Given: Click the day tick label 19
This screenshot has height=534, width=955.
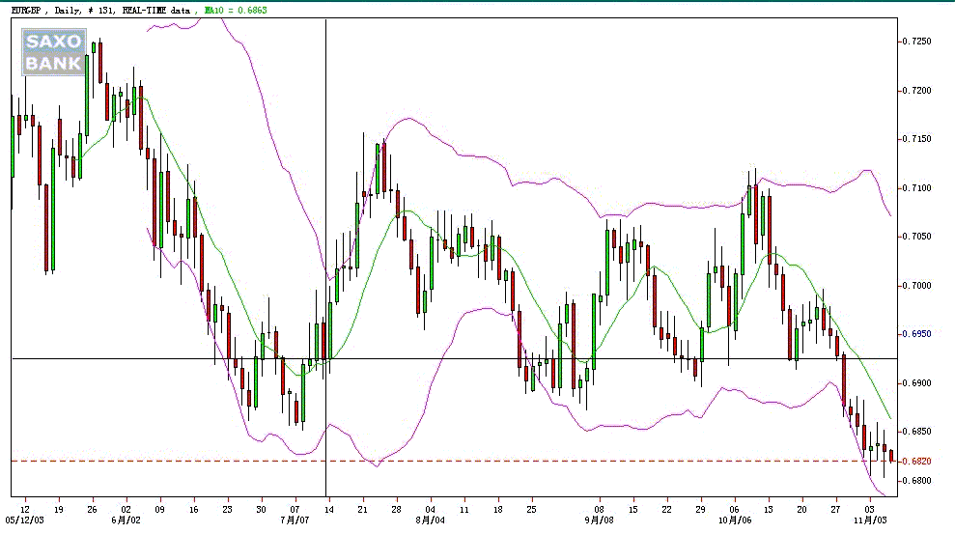Looking at the screenshot, I should (x=59, y=510).
